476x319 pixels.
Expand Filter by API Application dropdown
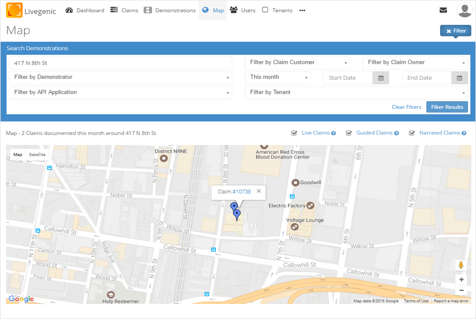(x=120, y=92)
